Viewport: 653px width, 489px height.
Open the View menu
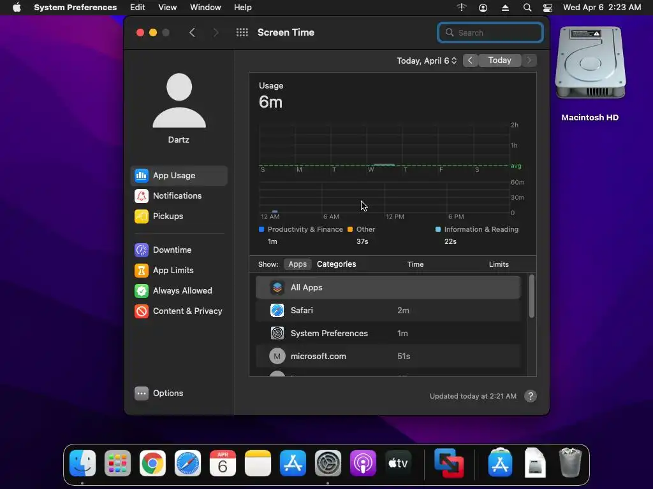pyautogui.click(x=168, y=8)
